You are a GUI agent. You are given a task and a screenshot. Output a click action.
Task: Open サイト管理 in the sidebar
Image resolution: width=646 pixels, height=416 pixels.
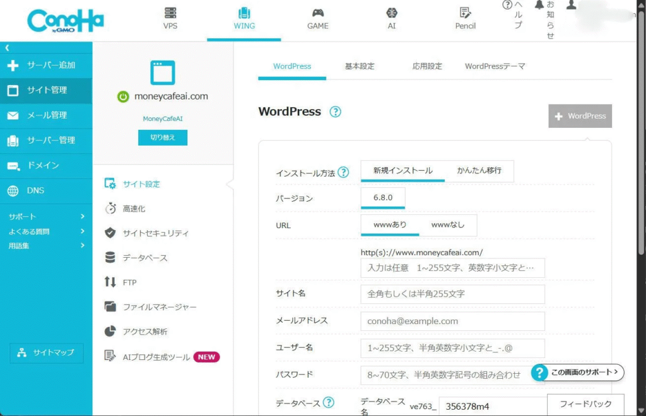pyautogui.click(x=46, y=90)
